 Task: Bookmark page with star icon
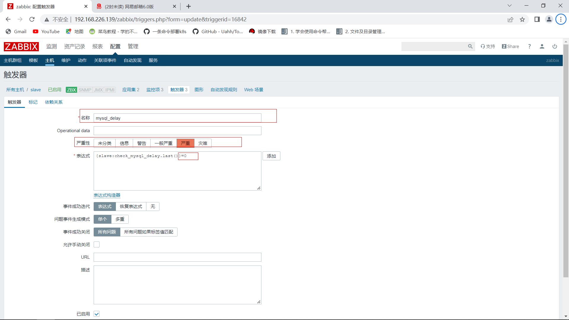pyautogui.click(x=522, y=20)
